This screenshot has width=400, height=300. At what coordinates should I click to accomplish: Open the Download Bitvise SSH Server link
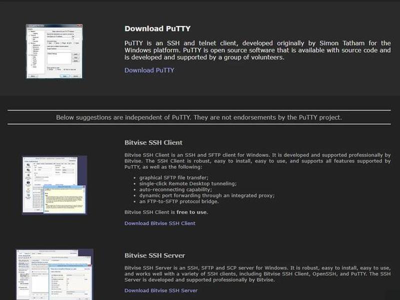[161, 290]
